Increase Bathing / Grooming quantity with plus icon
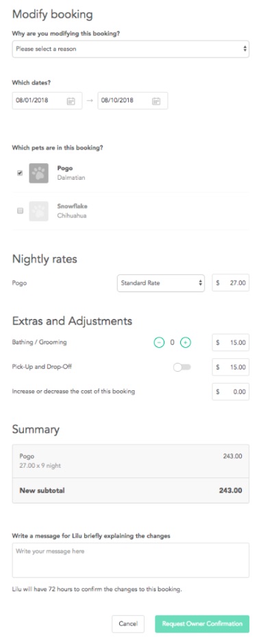This screenshot has width=259, height=640. tap(186, 342)
